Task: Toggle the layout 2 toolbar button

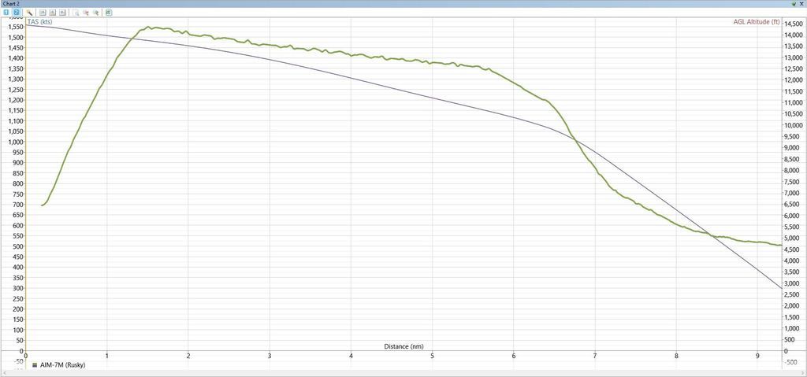Action: pos(16,13)
